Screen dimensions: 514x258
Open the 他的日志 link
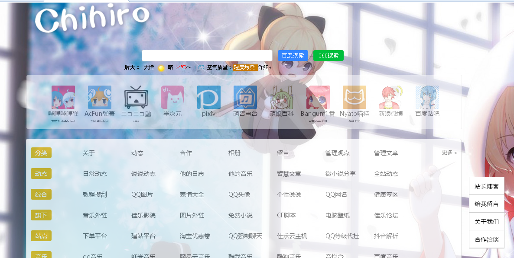point(192,174)
